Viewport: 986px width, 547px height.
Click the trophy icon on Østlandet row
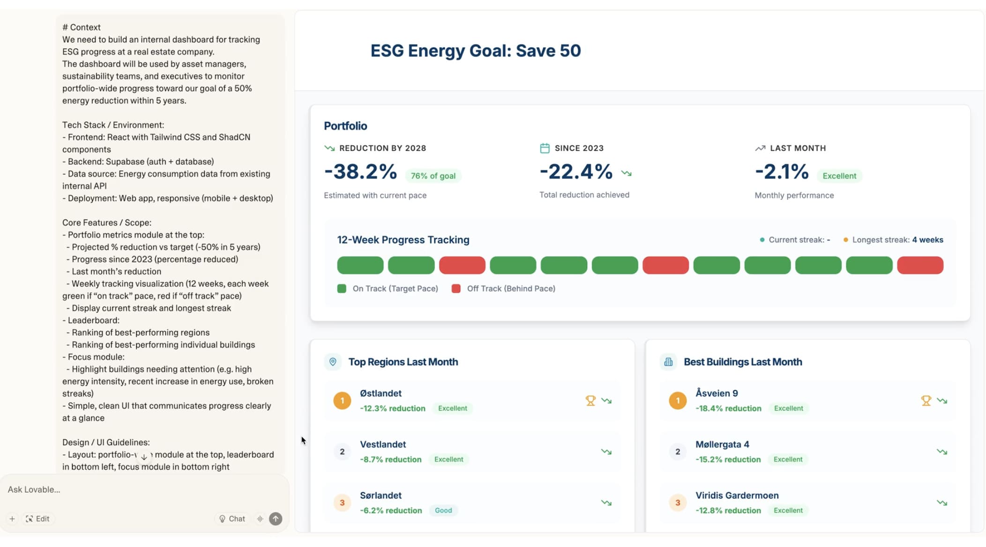[x=590, y=400]
